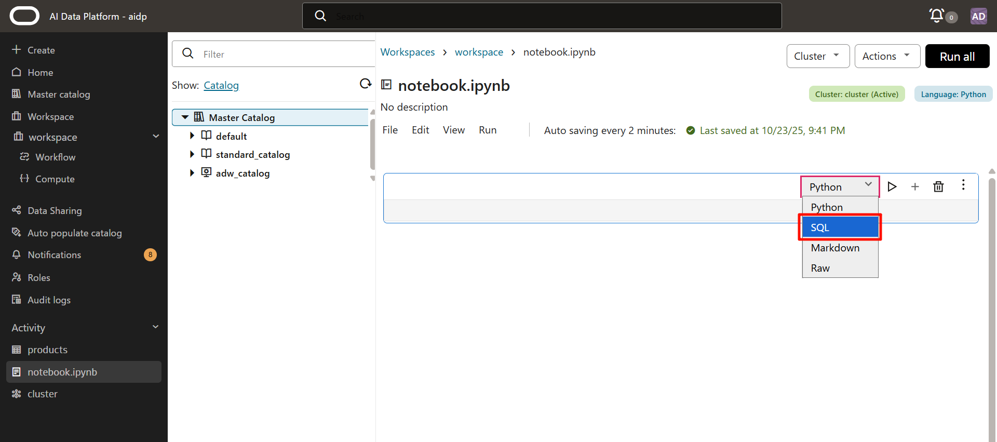Click the filter magnifier icon

(188, 53)
